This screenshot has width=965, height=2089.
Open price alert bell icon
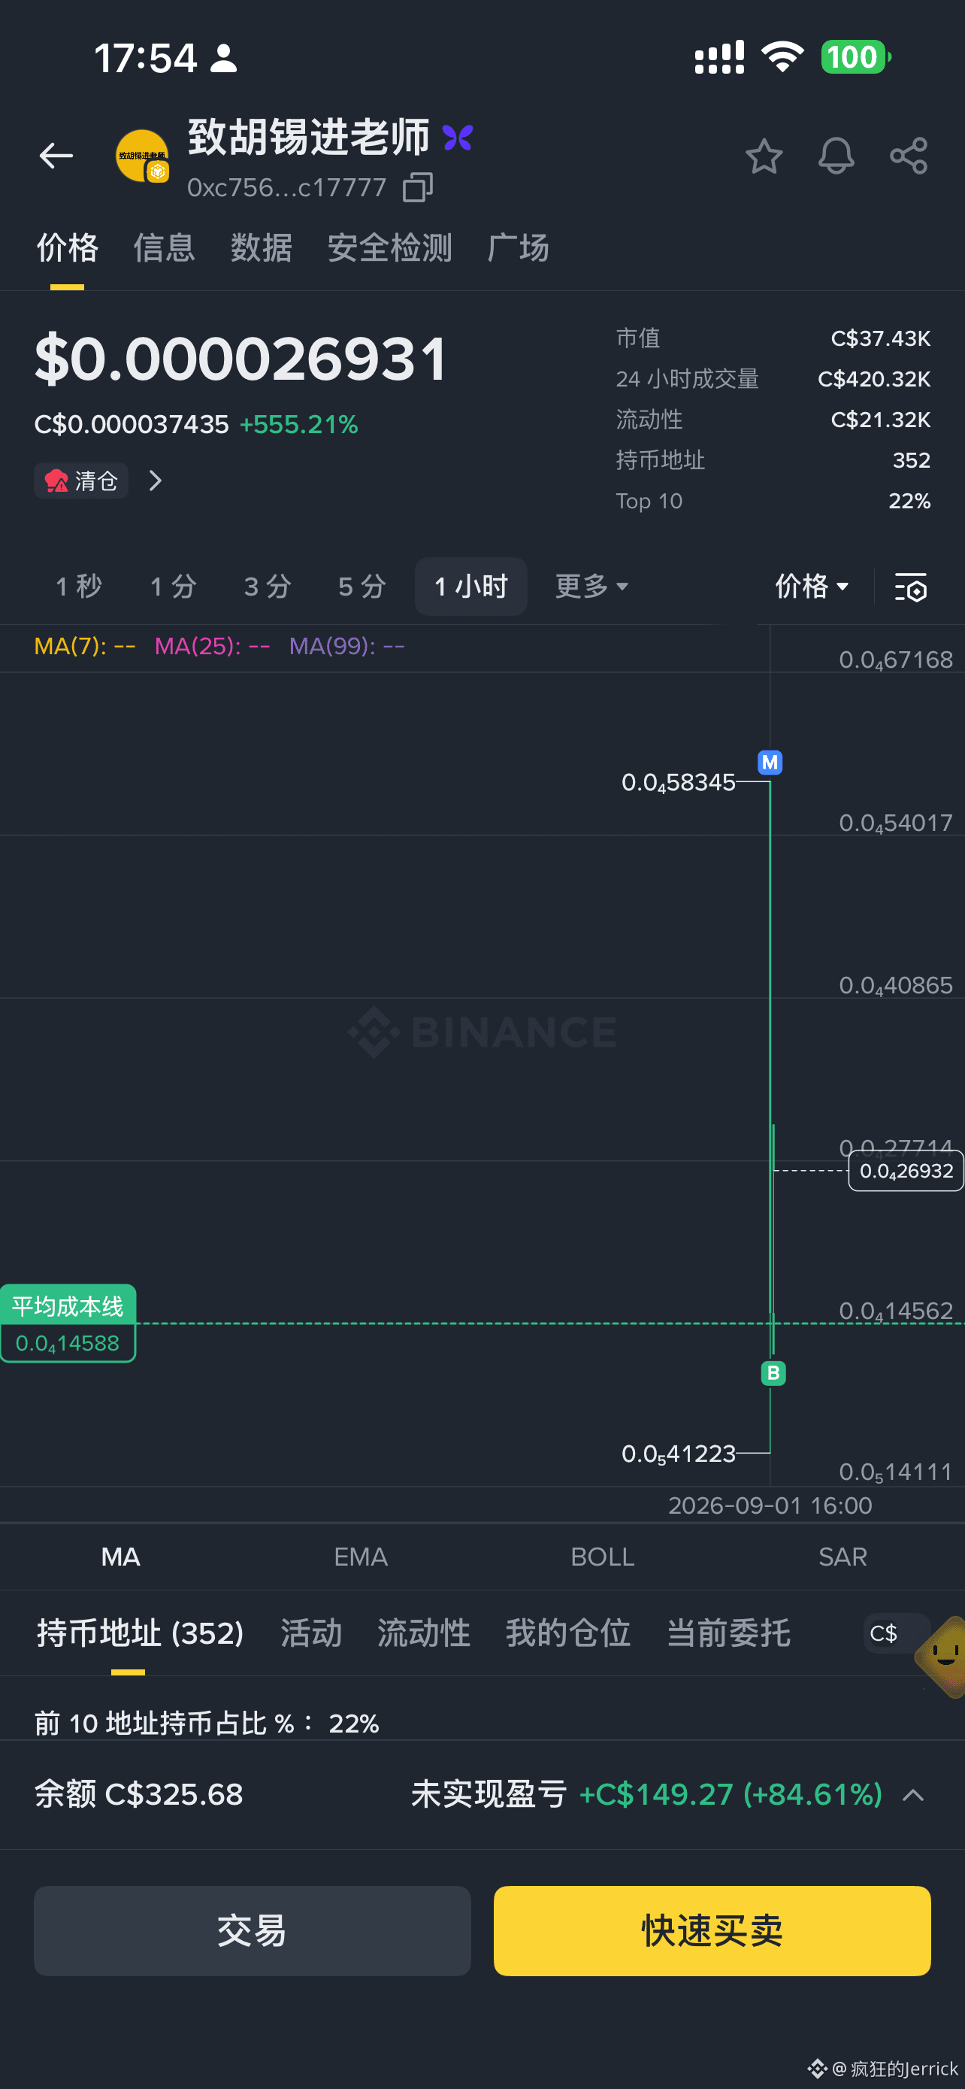(836, 156)
